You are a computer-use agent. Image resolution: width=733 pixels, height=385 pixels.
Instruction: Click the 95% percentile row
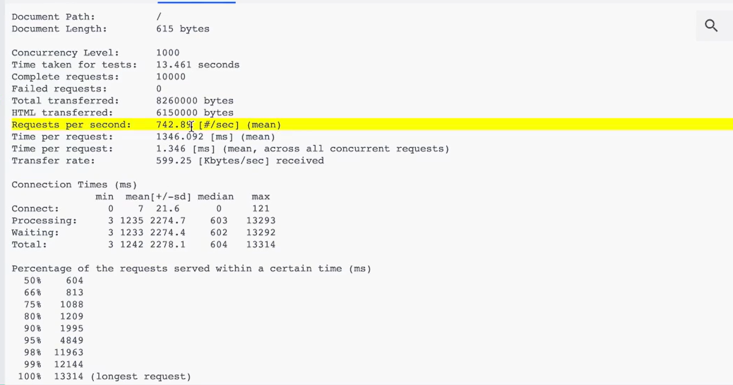click(53, 341)
